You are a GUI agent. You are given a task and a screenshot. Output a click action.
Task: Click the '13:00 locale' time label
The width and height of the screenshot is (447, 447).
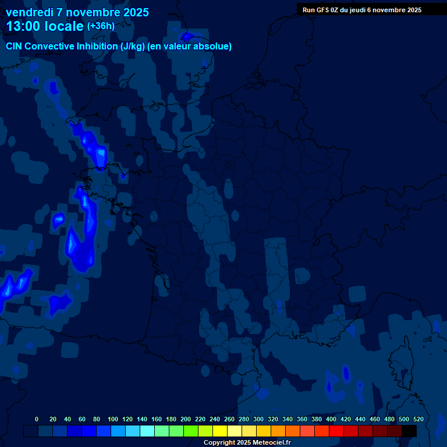click(x=45, y=26)
